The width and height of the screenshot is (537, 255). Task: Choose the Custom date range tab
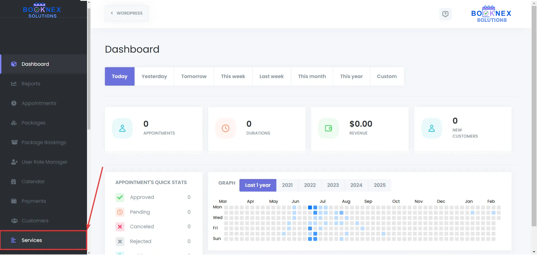tap(387, 76)
